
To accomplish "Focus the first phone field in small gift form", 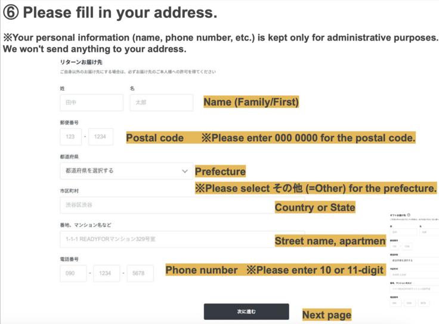I will pyautogui.click(x=395, y=303).
